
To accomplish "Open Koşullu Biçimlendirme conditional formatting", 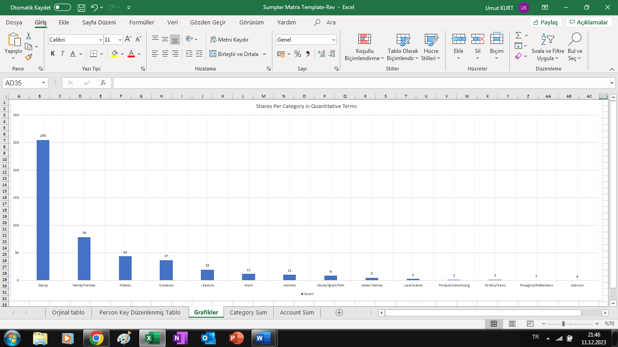I will [364, 47].
